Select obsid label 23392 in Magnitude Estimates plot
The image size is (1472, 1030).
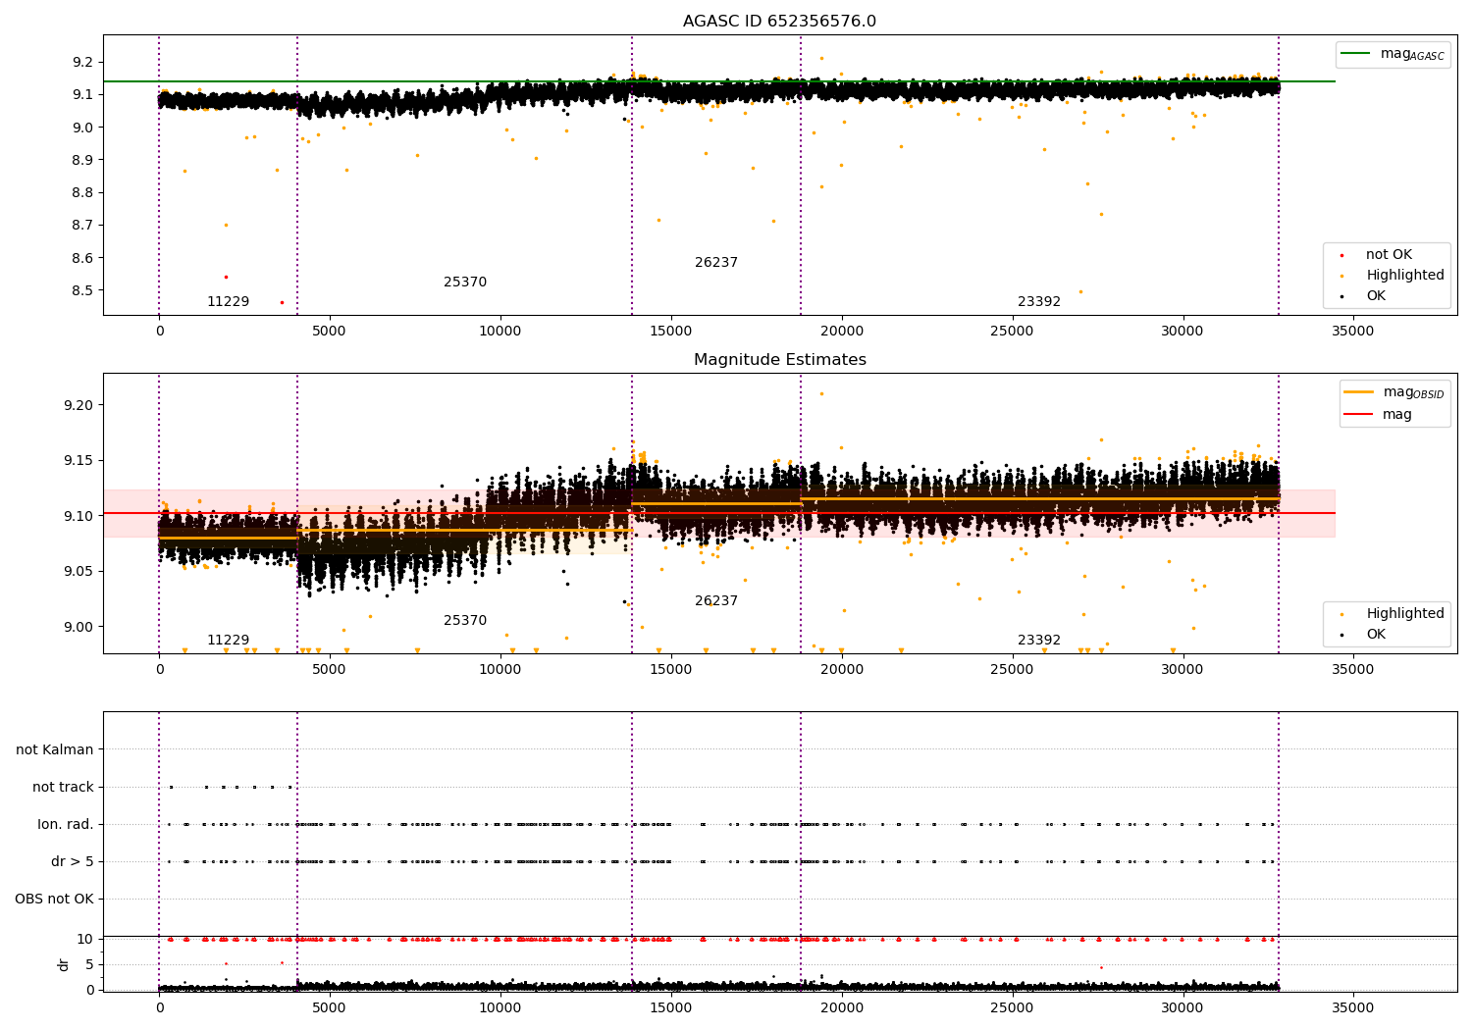(1039, 641)
